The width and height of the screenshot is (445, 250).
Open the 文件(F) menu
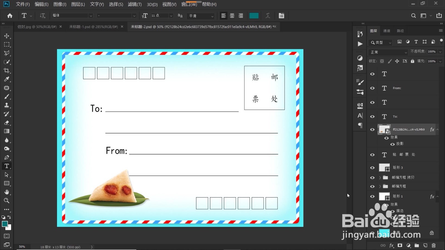coord(23,4)
